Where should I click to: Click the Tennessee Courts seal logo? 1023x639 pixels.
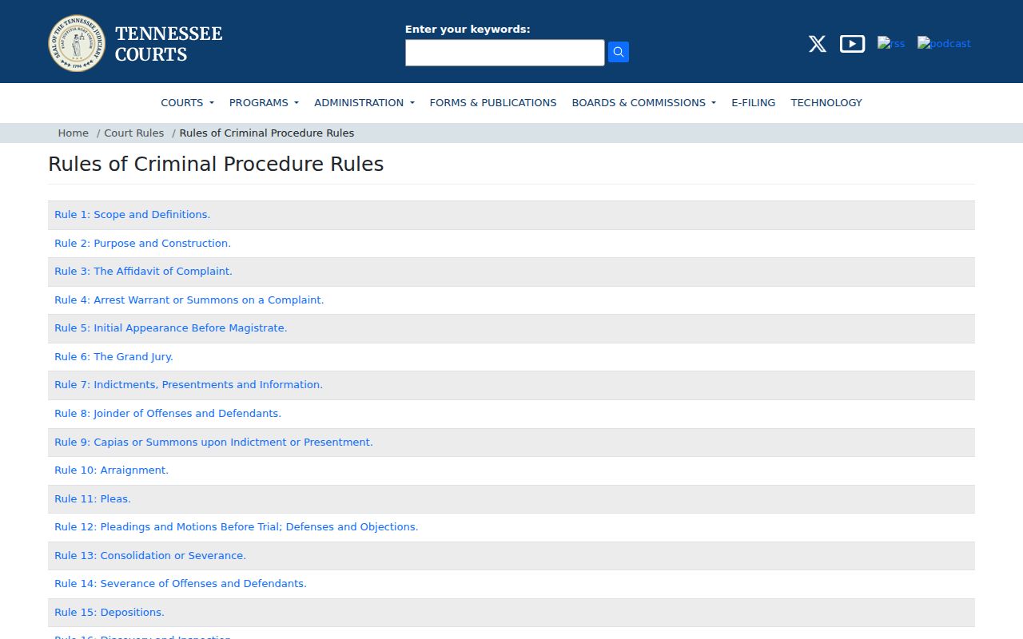(77, 43)
